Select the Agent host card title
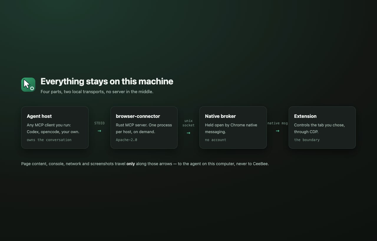 pos(39,116)
